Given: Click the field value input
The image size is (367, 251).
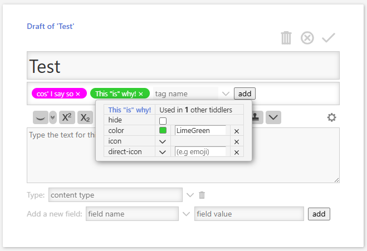Looking at the screenshot, I should coord(249,214).
